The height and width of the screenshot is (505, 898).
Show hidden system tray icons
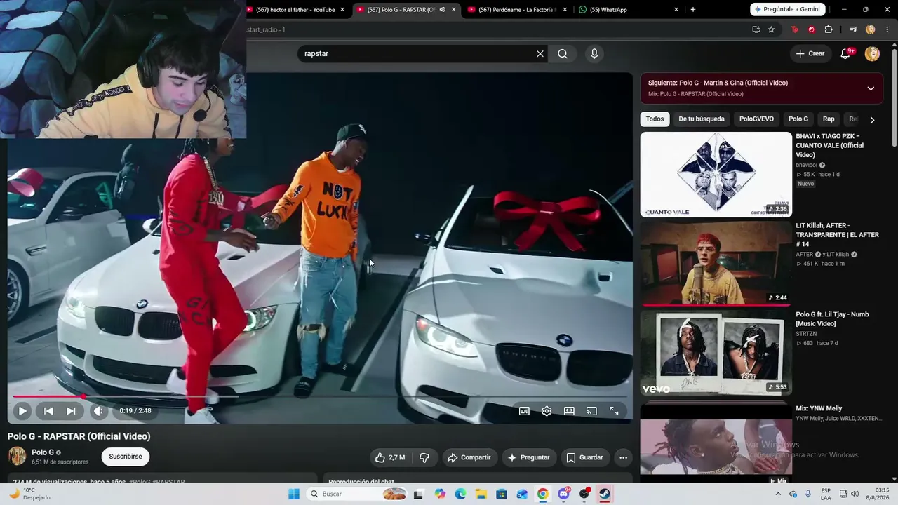779,494
